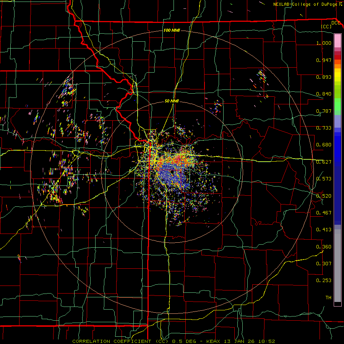Select the 0.840 scale value
344x344 pixels.
(324, 94)
